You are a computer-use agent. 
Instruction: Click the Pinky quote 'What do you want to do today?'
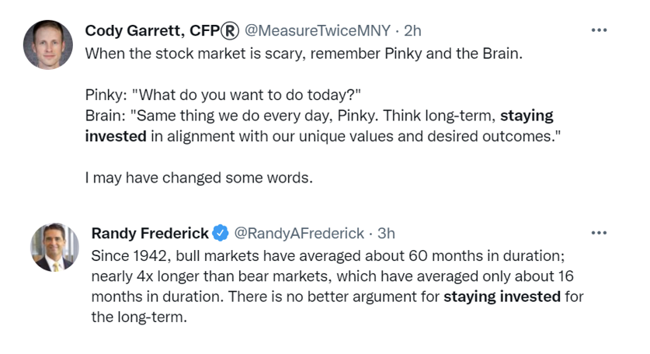click(247, 95)
